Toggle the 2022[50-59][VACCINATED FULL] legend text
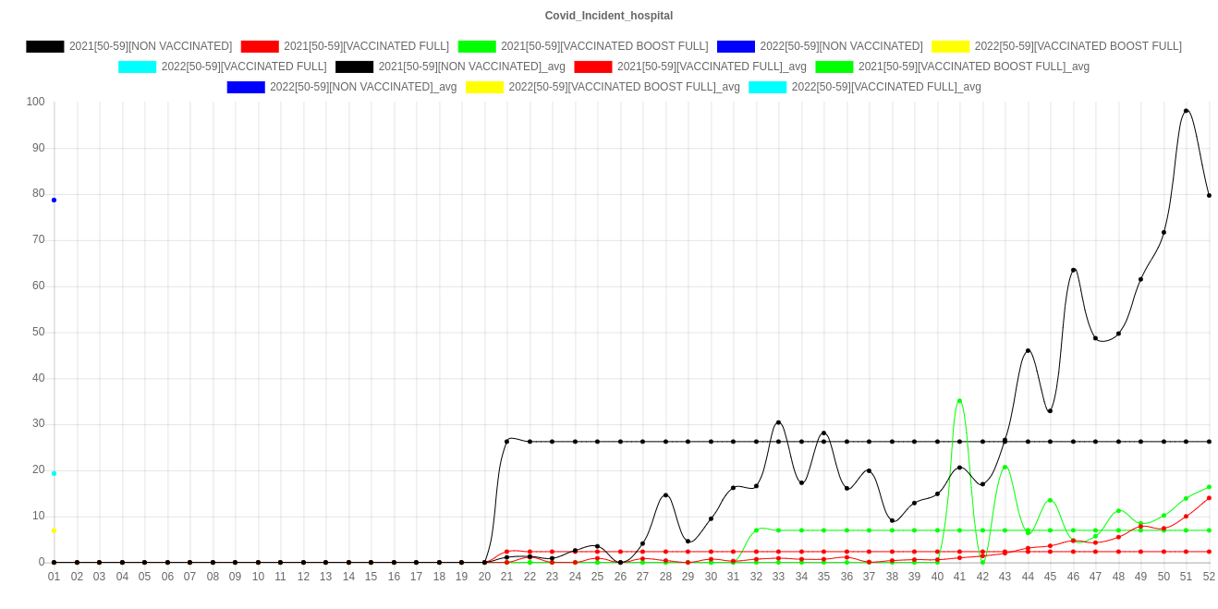This screenshot has width=1218, height=609. [243, 67]
